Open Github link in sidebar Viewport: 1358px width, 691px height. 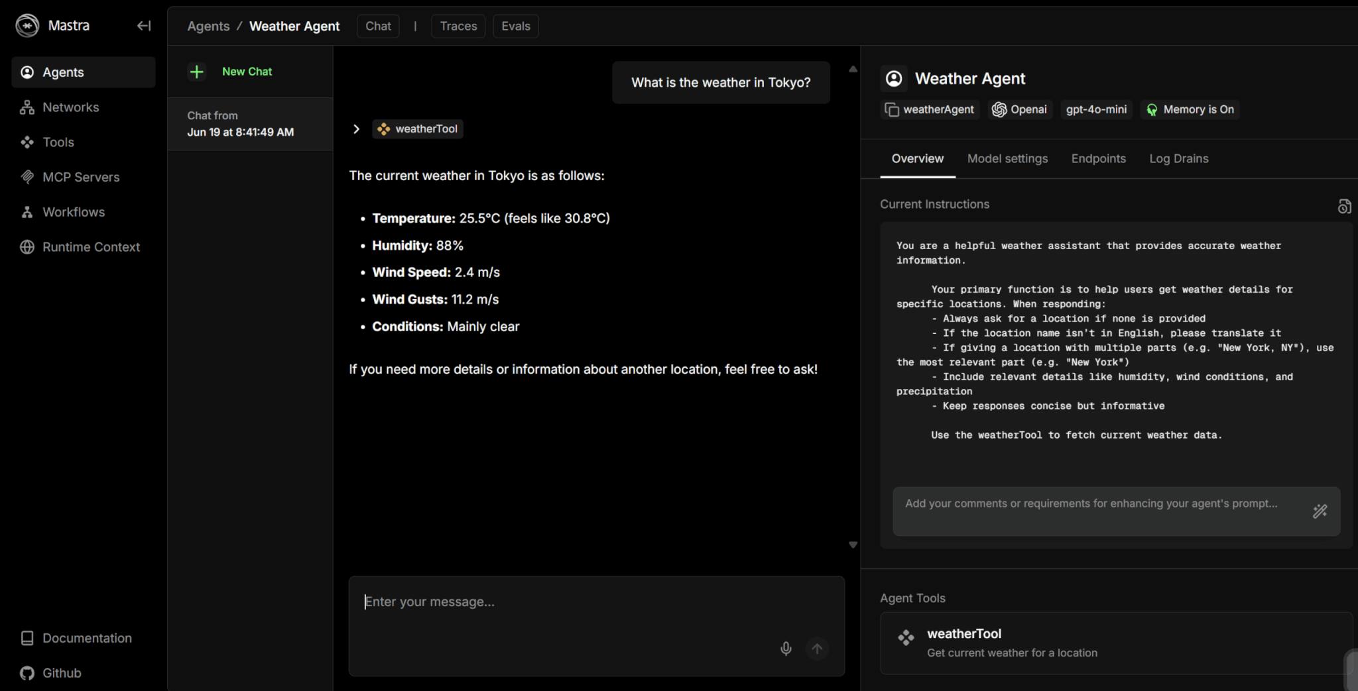pyautogui.click(x=61, y=673)
